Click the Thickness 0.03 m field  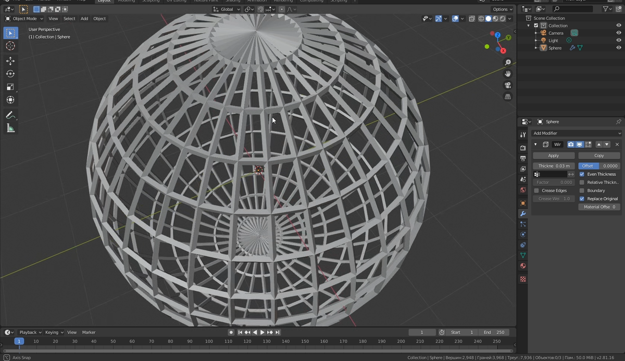554,166
